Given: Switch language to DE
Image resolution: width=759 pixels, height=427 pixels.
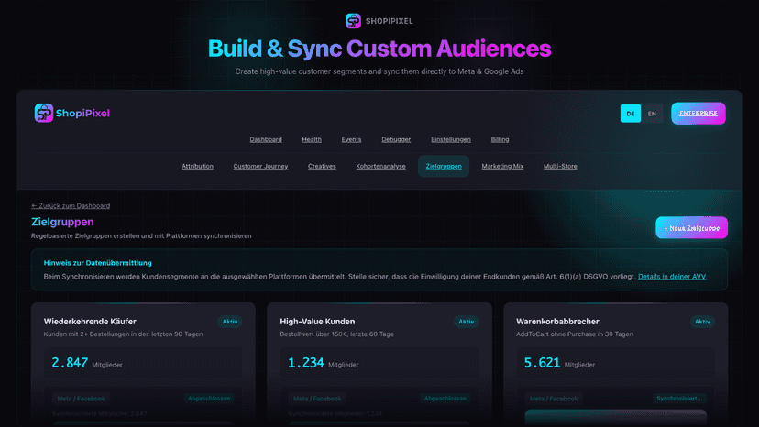Looking at the screenshot, I should 631,114.
